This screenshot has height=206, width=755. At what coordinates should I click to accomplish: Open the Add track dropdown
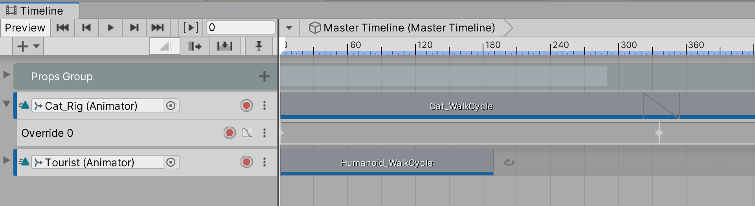(x=28, y=46)
